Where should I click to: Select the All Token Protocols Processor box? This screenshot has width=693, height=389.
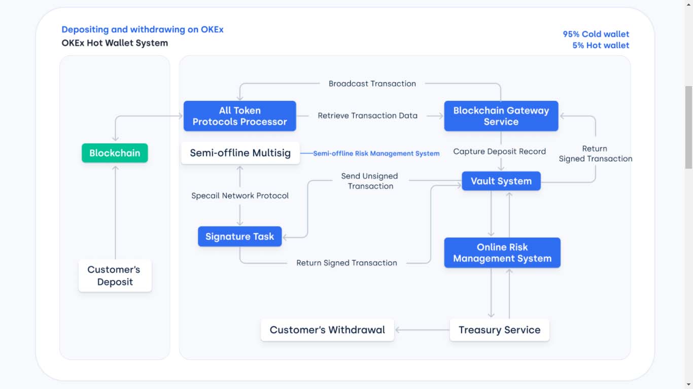[240, 116]
